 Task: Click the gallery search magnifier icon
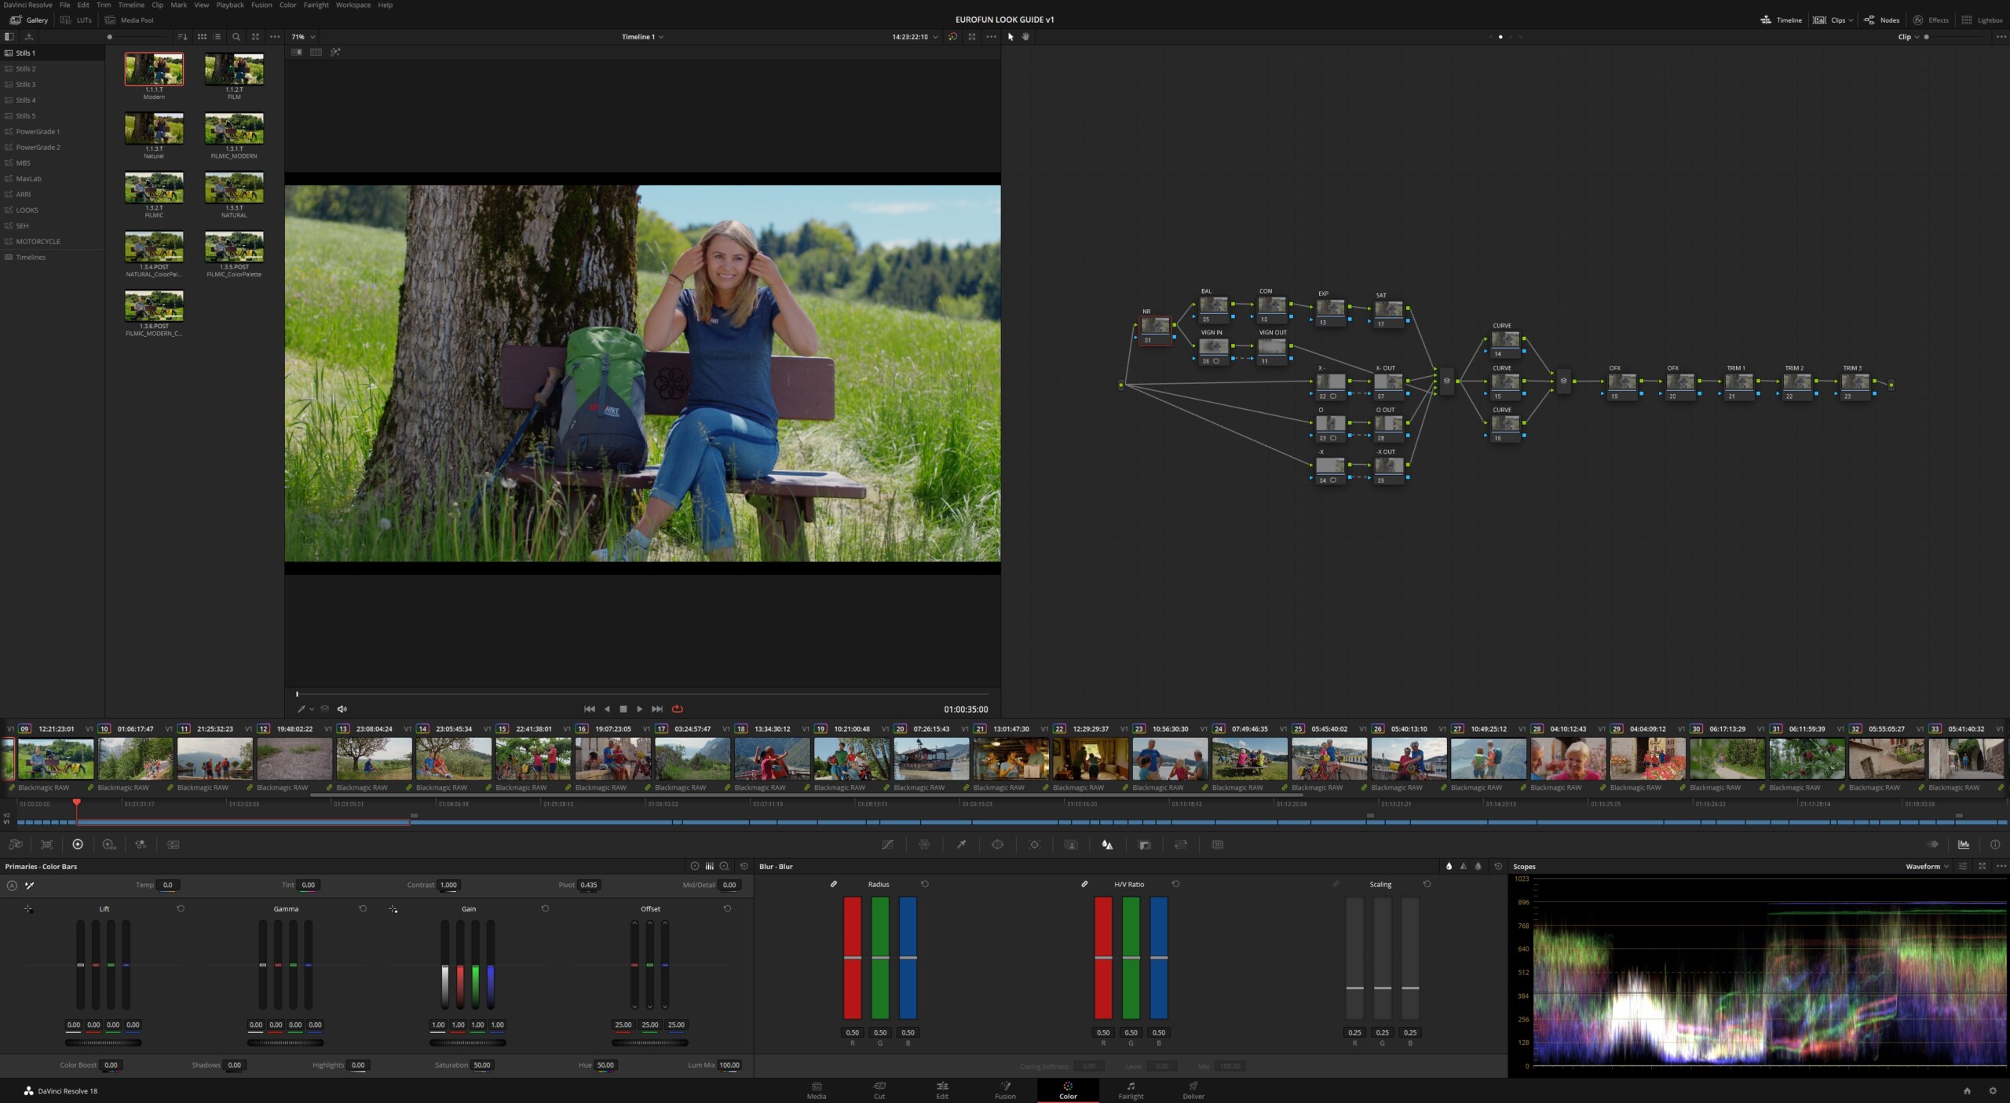tap(236, 37)
